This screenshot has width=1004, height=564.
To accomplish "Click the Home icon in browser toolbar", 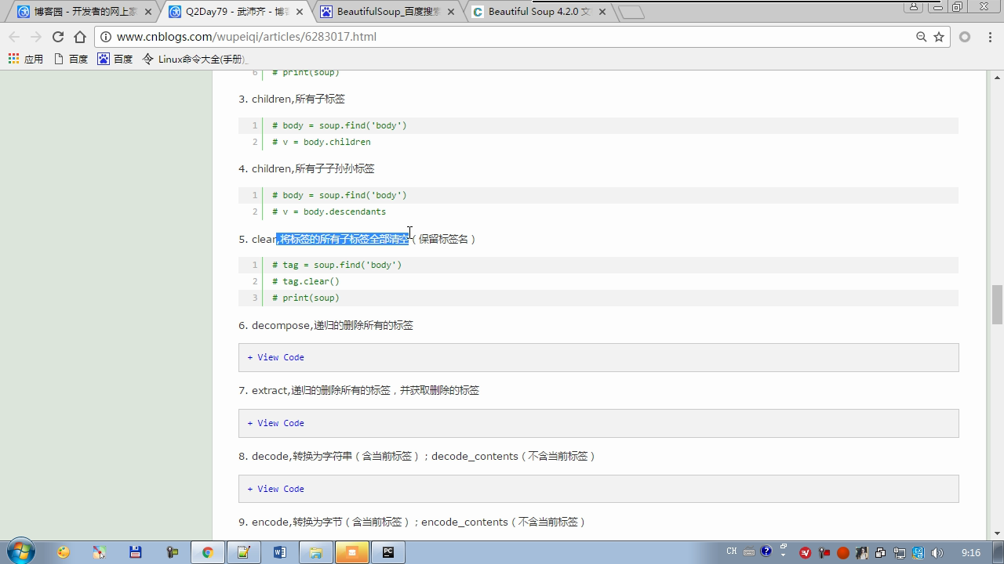I will 80,37.
